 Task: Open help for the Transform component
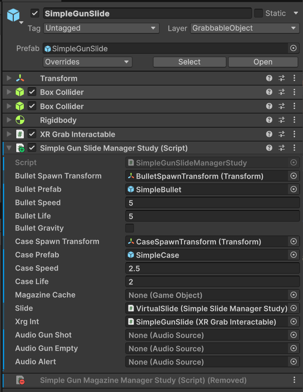tap(269, 78)
